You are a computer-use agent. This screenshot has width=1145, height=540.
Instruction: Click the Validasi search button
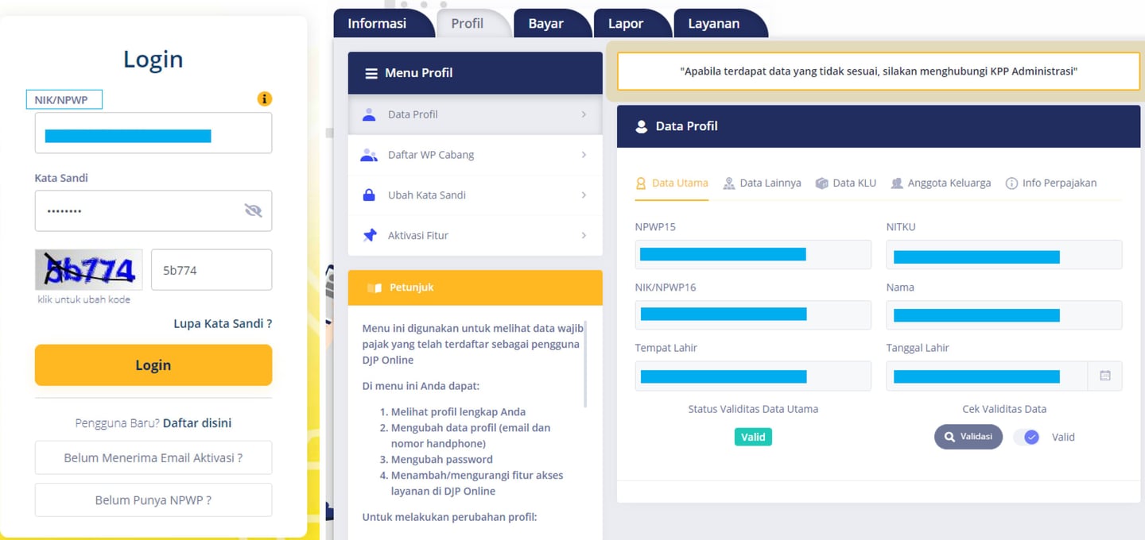click(x=968, y=437)
